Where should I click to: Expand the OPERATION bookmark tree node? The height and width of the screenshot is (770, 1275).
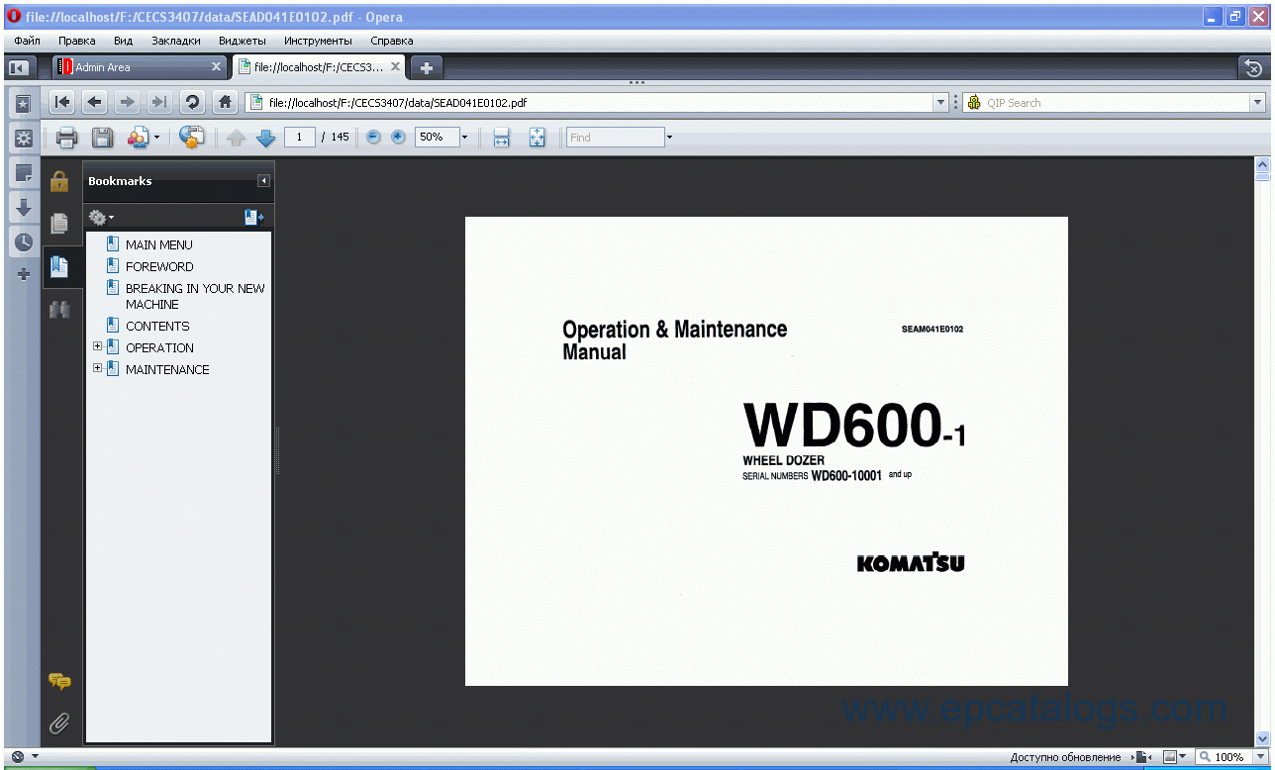pos(97,346)
